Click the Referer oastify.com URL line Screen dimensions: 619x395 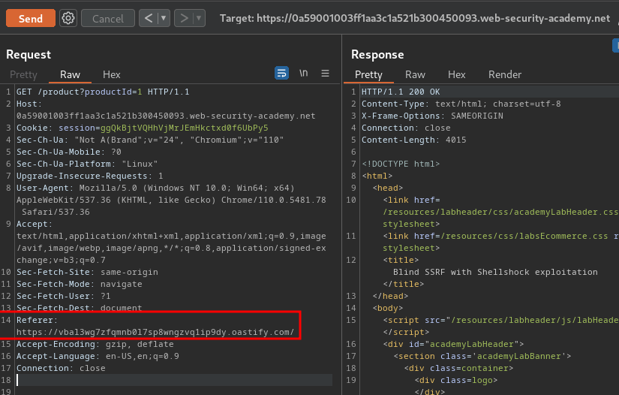(155, 332)
